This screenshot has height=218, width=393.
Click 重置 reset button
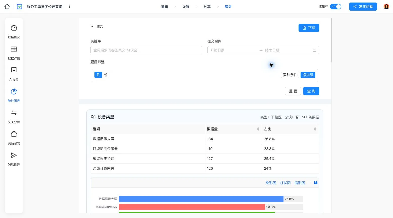coord(293,91)
